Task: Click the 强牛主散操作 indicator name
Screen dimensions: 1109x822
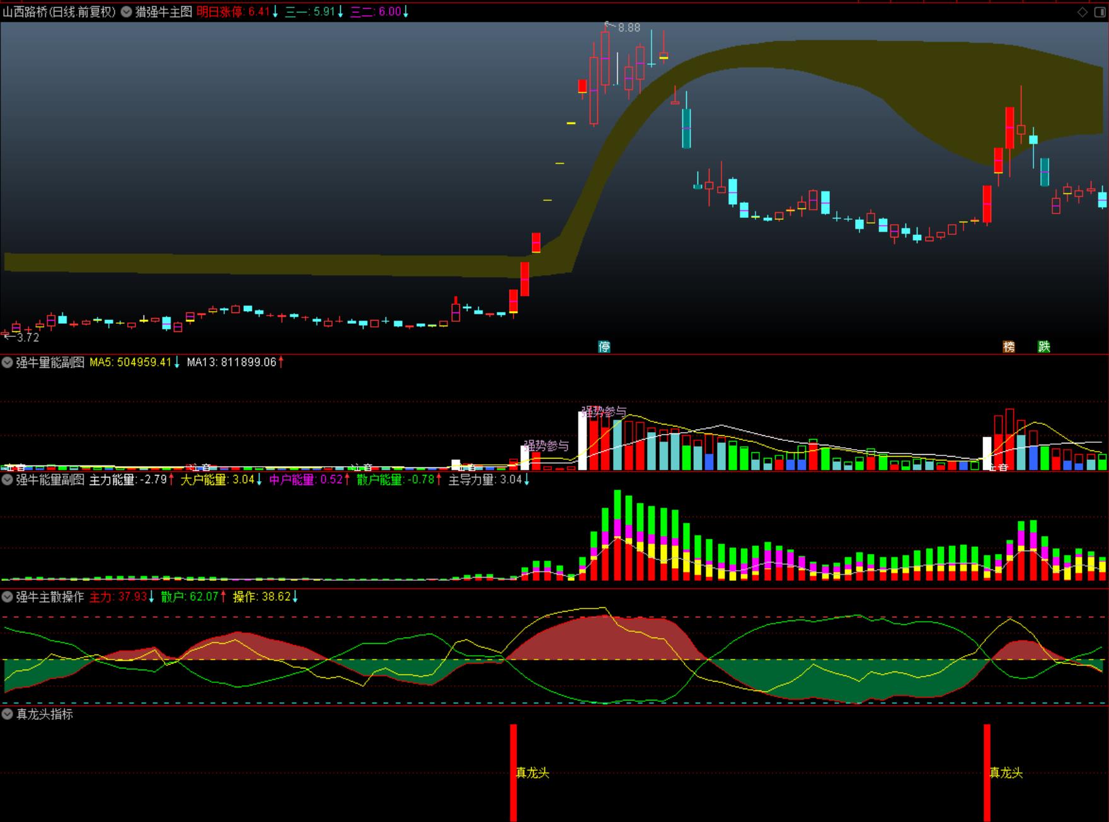Action: tap(50, 597)
